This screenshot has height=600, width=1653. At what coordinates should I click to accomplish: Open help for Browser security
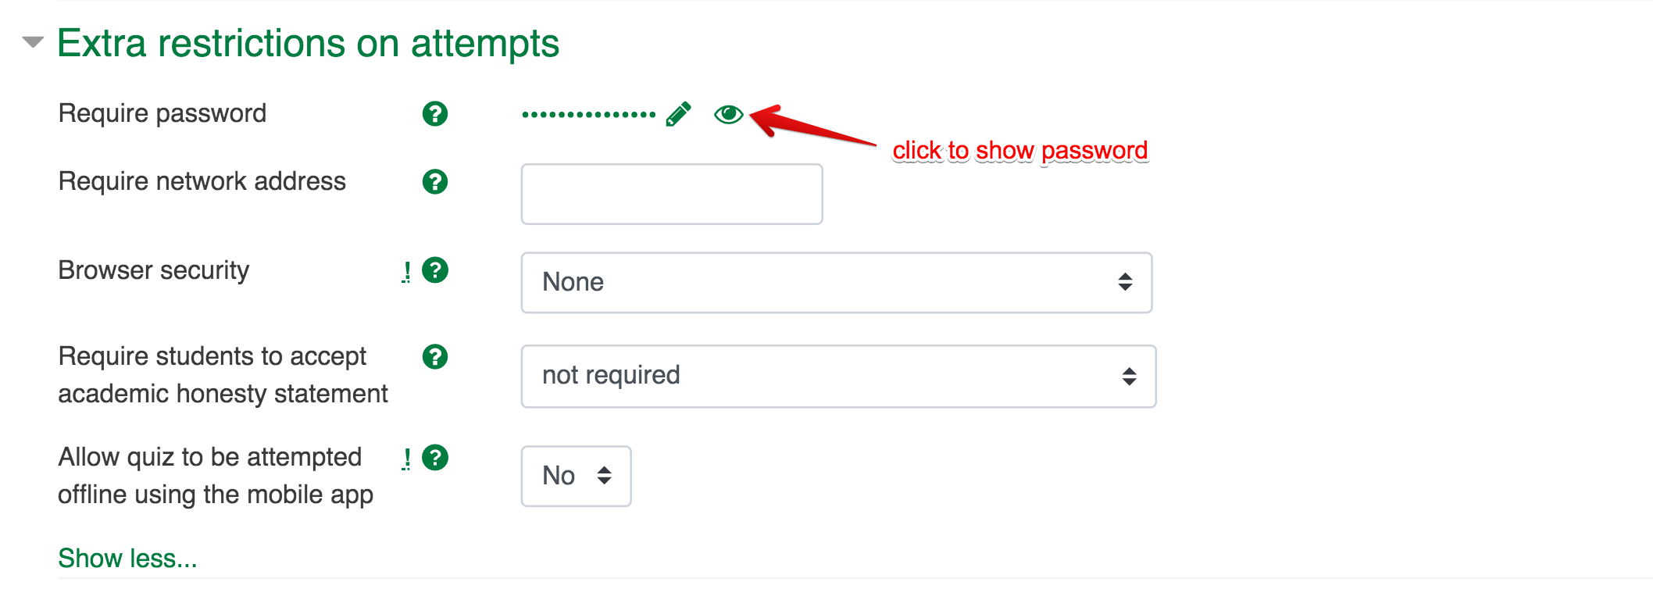click(435, 270)
